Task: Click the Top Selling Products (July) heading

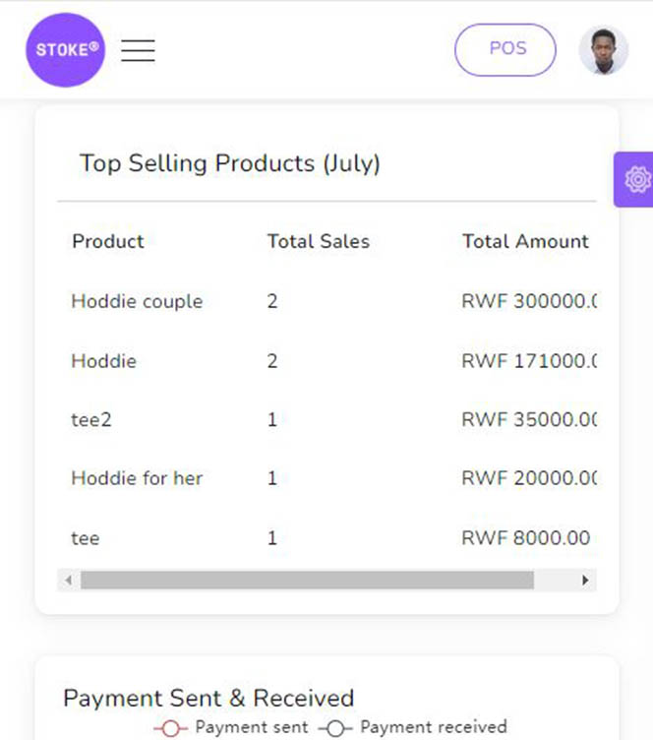Action: coord(229,163)
